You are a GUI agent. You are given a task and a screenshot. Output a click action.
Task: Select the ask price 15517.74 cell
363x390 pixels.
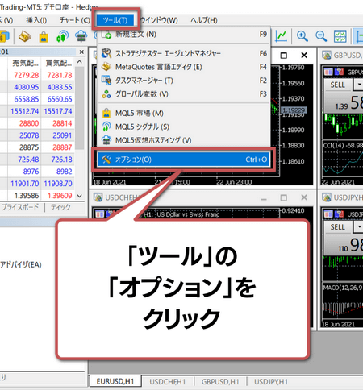tap(58, 111)
